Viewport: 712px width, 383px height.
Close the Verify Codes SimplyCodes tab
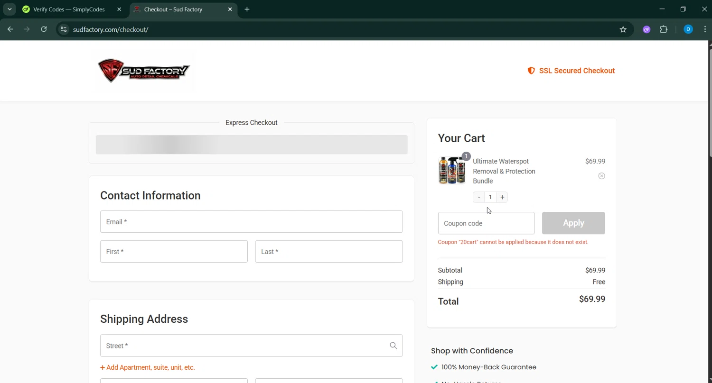point(119,9)
